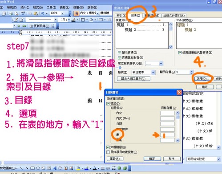Click the Options button in index dialog
Viewport: 222px width, 174px height.
(202, 79)
